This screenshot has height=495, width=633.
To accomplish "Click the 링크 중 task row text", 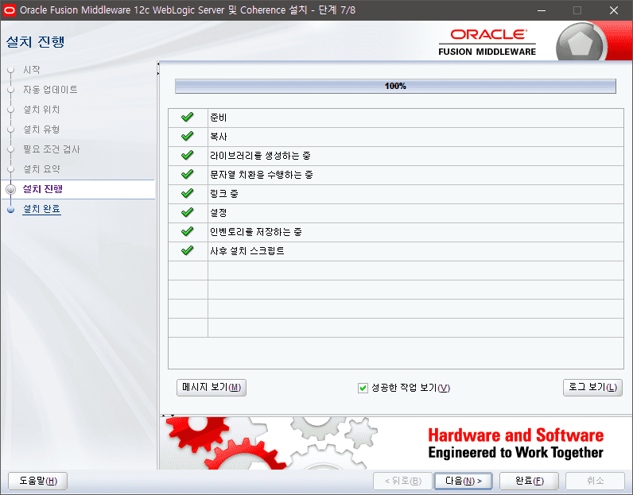I will point(224,194).
